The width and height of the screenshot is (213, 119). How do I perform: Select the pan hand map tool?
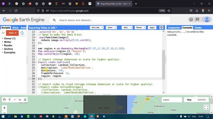pyautogui.click(x=4, y=100)
